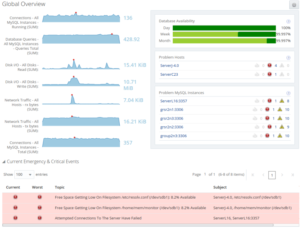Open the ServerL16:3357 instance link
The width and height of the screenshot is (301, 228).
tap(173, 101)
